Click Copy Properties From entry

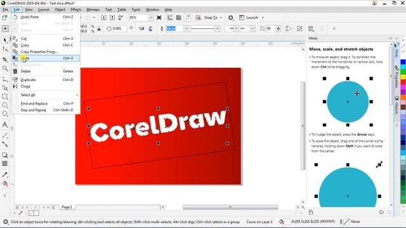click(45, 52)
